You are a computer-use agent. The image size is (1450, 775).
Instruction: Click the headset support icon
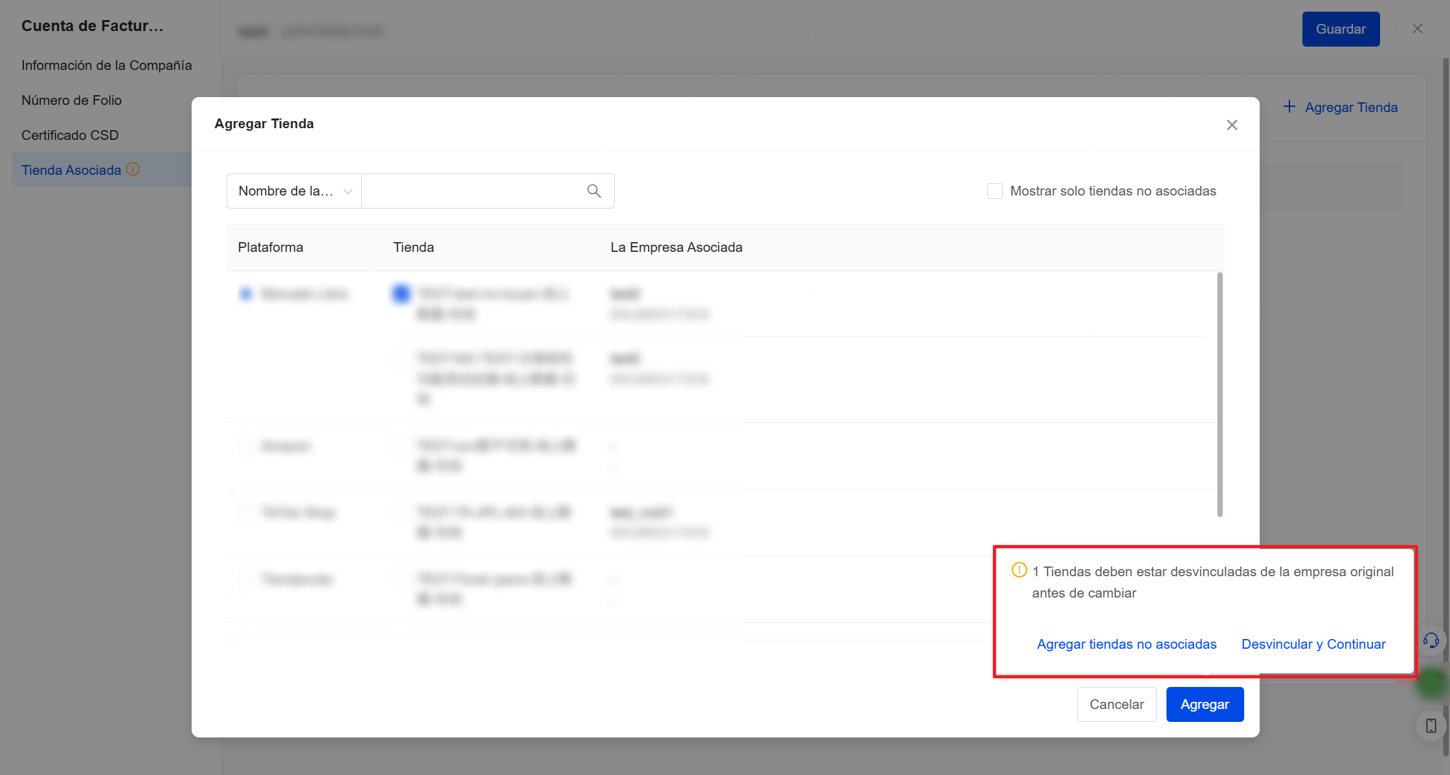click(1431, 641)
